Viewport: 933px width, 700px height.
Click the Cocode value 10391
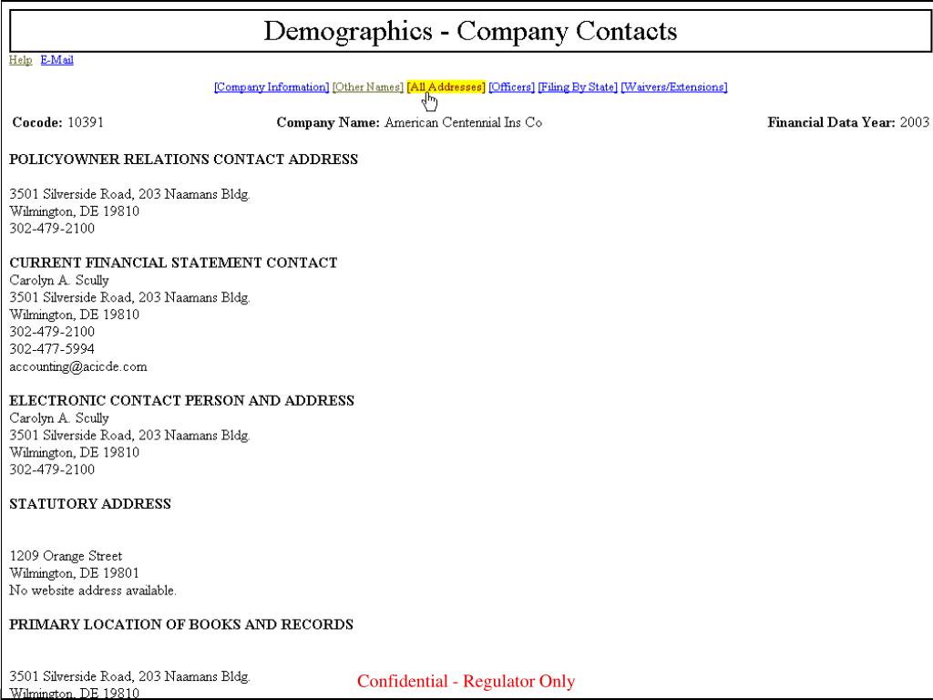(86, 122)
